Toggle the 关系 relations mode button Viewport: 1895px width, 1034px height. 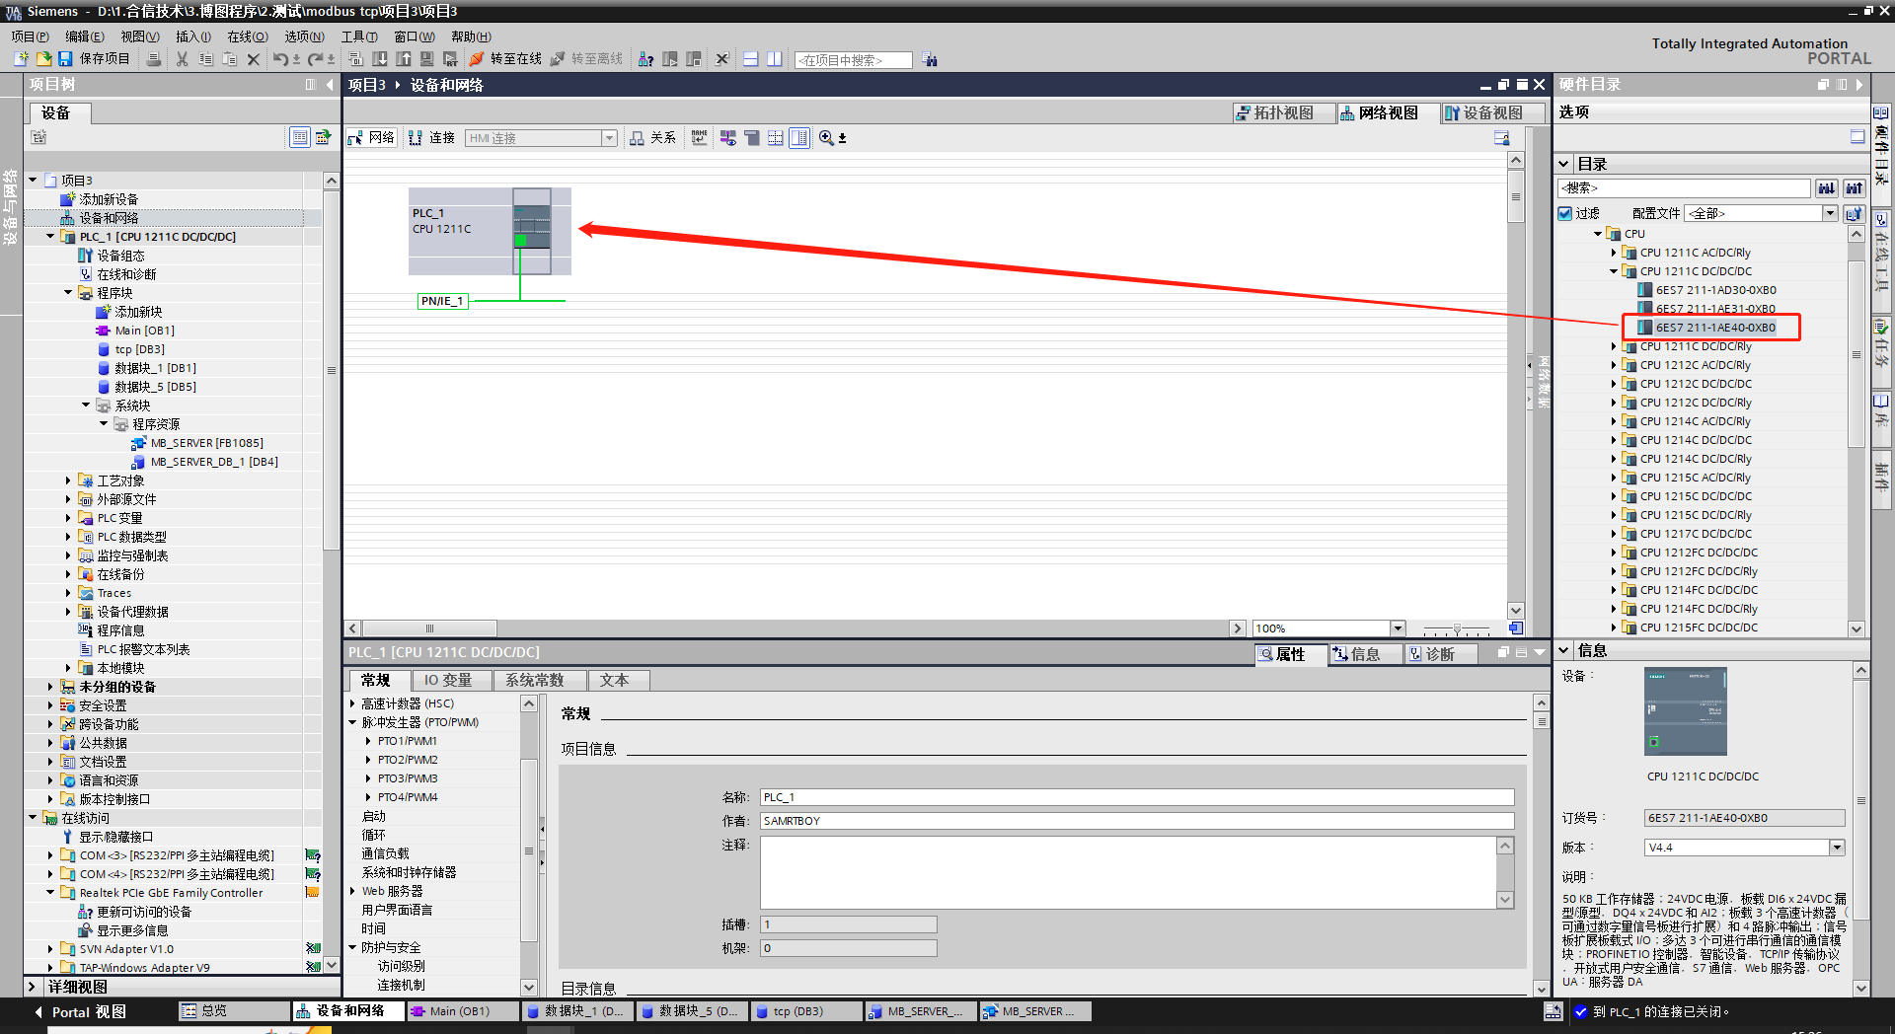[653, 138]
